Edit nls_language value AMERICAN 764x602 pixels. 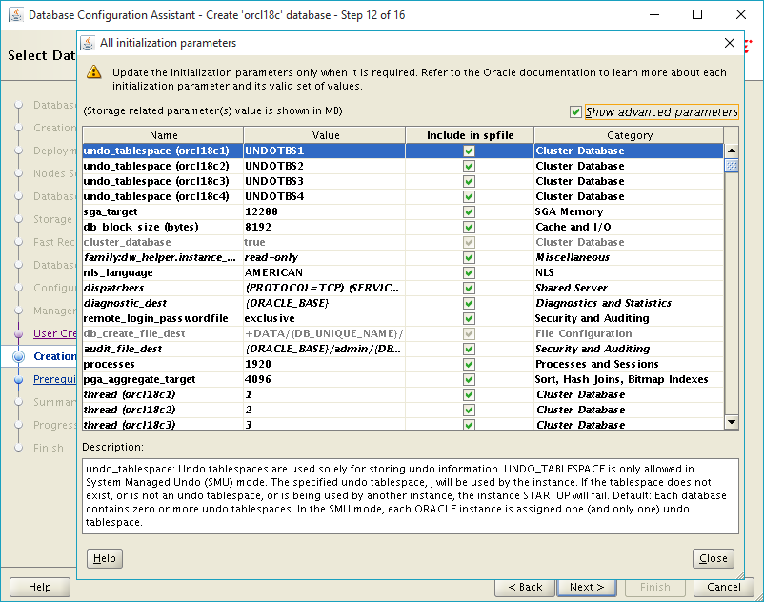325,272
